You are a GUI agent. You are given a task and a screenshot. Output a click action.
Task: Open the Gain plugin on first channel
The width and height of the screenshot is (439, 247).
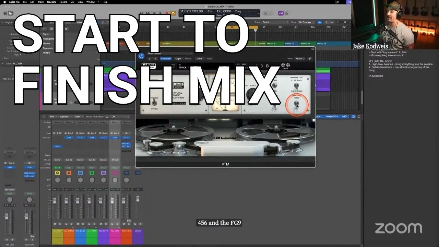[x=57, y=146]
